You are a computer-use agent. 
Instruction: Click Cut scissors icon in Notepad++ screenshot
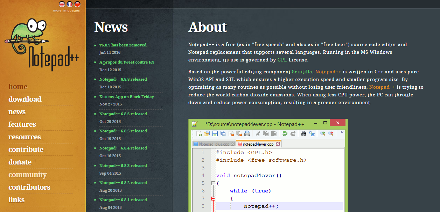tap(258, 133)
